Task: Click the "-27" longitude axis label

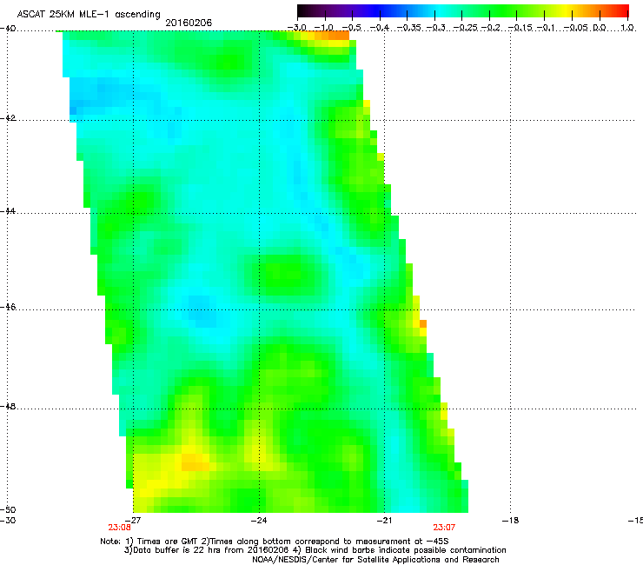Action: 133,520
